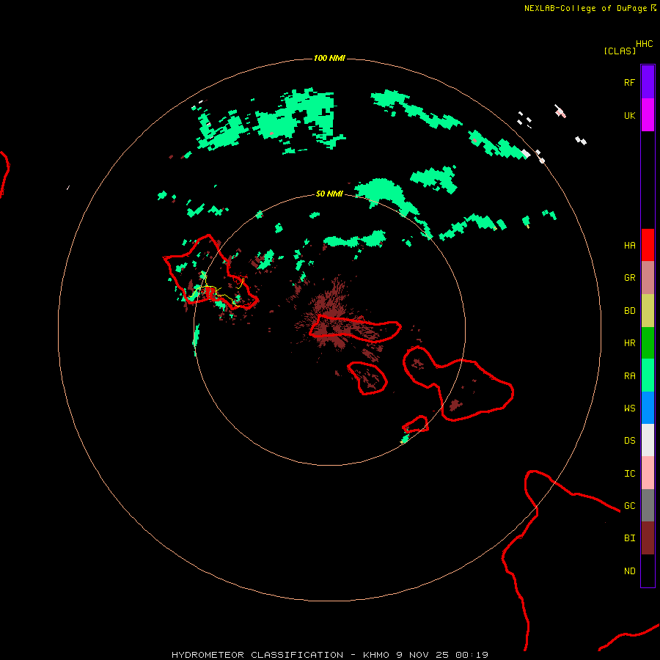
Task: Click the [CLAS] label
Action: coord(620,51)
